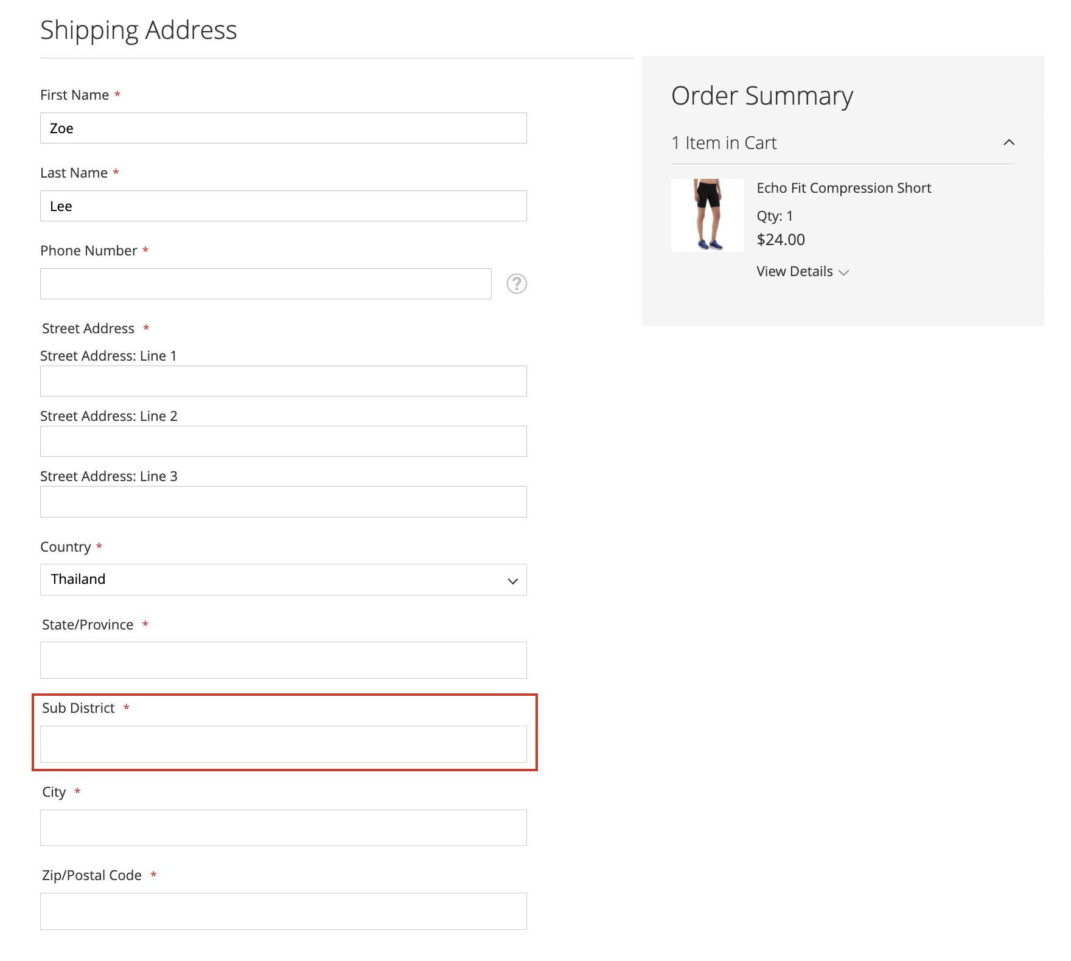Click inside the Phone Number field
1071x961 pixels.
tap(266, 283)
